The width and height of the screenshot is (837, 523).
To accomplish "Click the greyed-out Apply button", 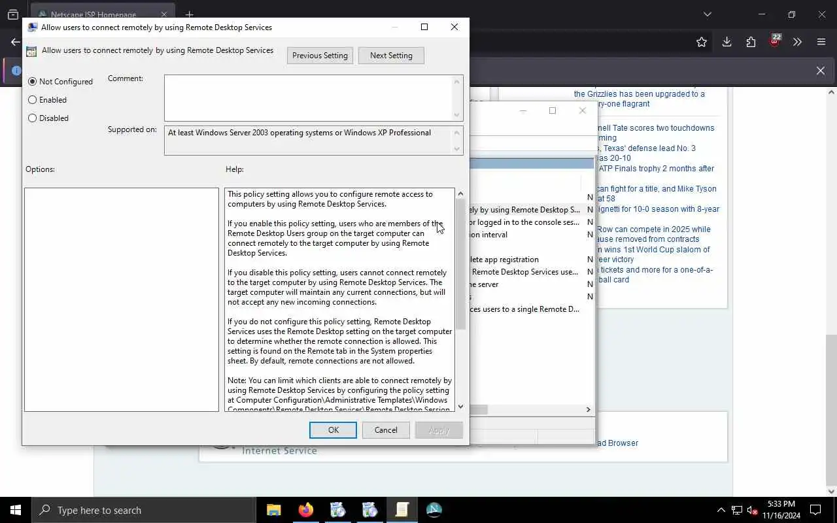I will click(439, 430).
